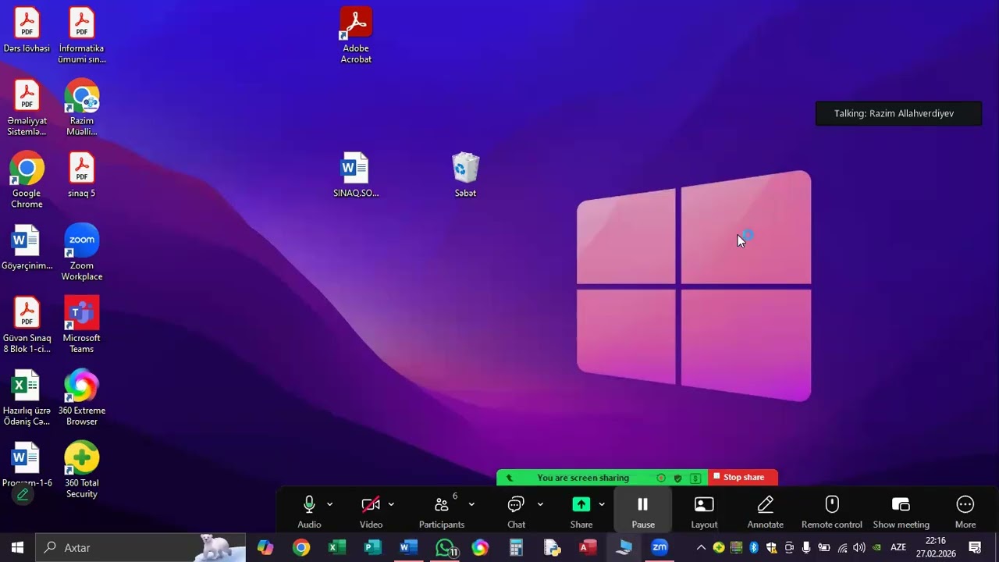Click the NVIDIA tray icon

click(x=877, y=548)
